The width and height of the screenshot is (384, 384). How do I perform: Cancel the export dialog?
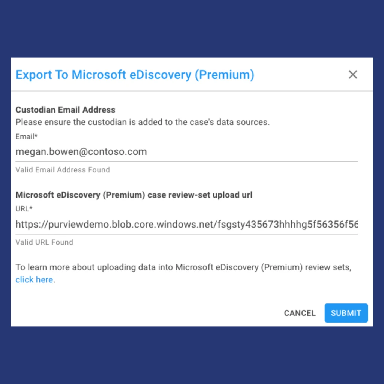pyautogui.click(x=300, y=313)
